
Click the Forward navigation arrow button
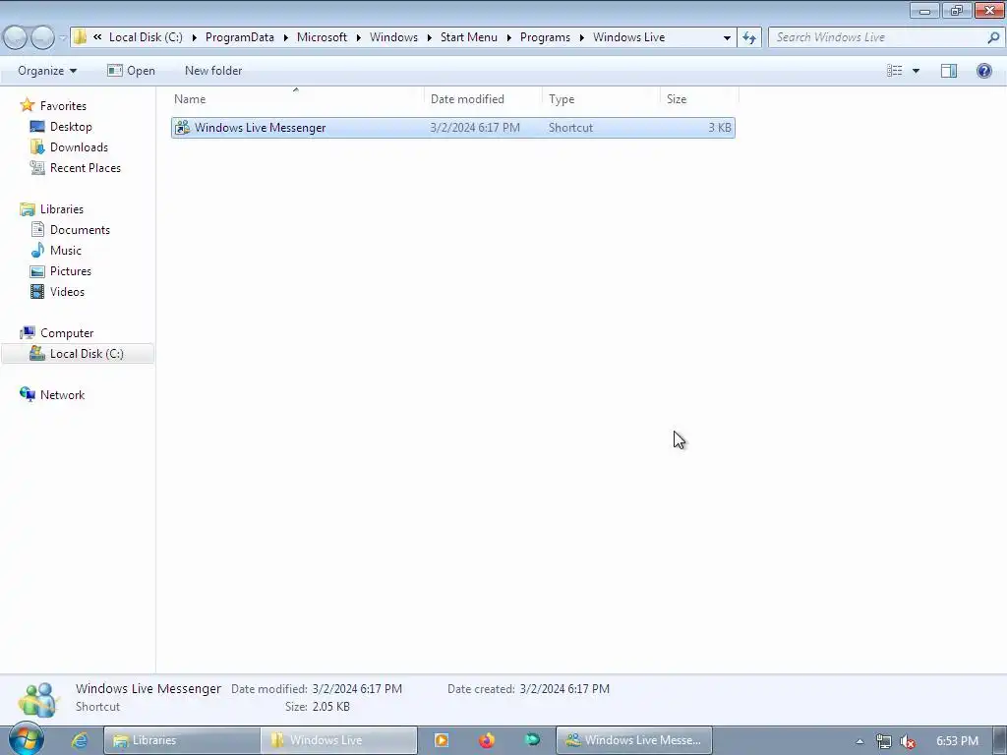click(43, 37)
